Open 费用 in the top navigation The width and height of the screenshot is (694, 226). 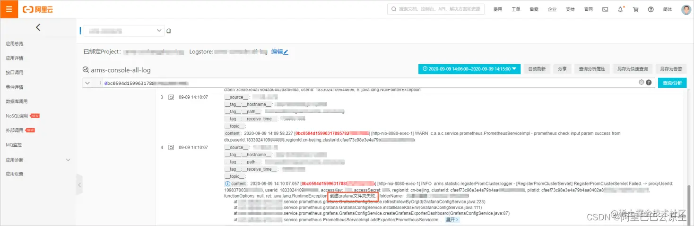tap(498, 9)
